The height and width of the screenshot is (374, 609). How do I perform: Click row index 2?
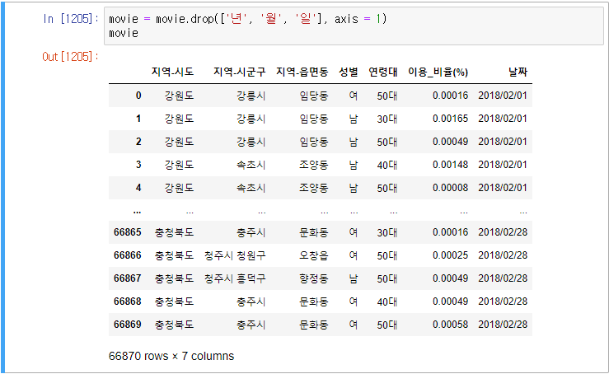138,142
